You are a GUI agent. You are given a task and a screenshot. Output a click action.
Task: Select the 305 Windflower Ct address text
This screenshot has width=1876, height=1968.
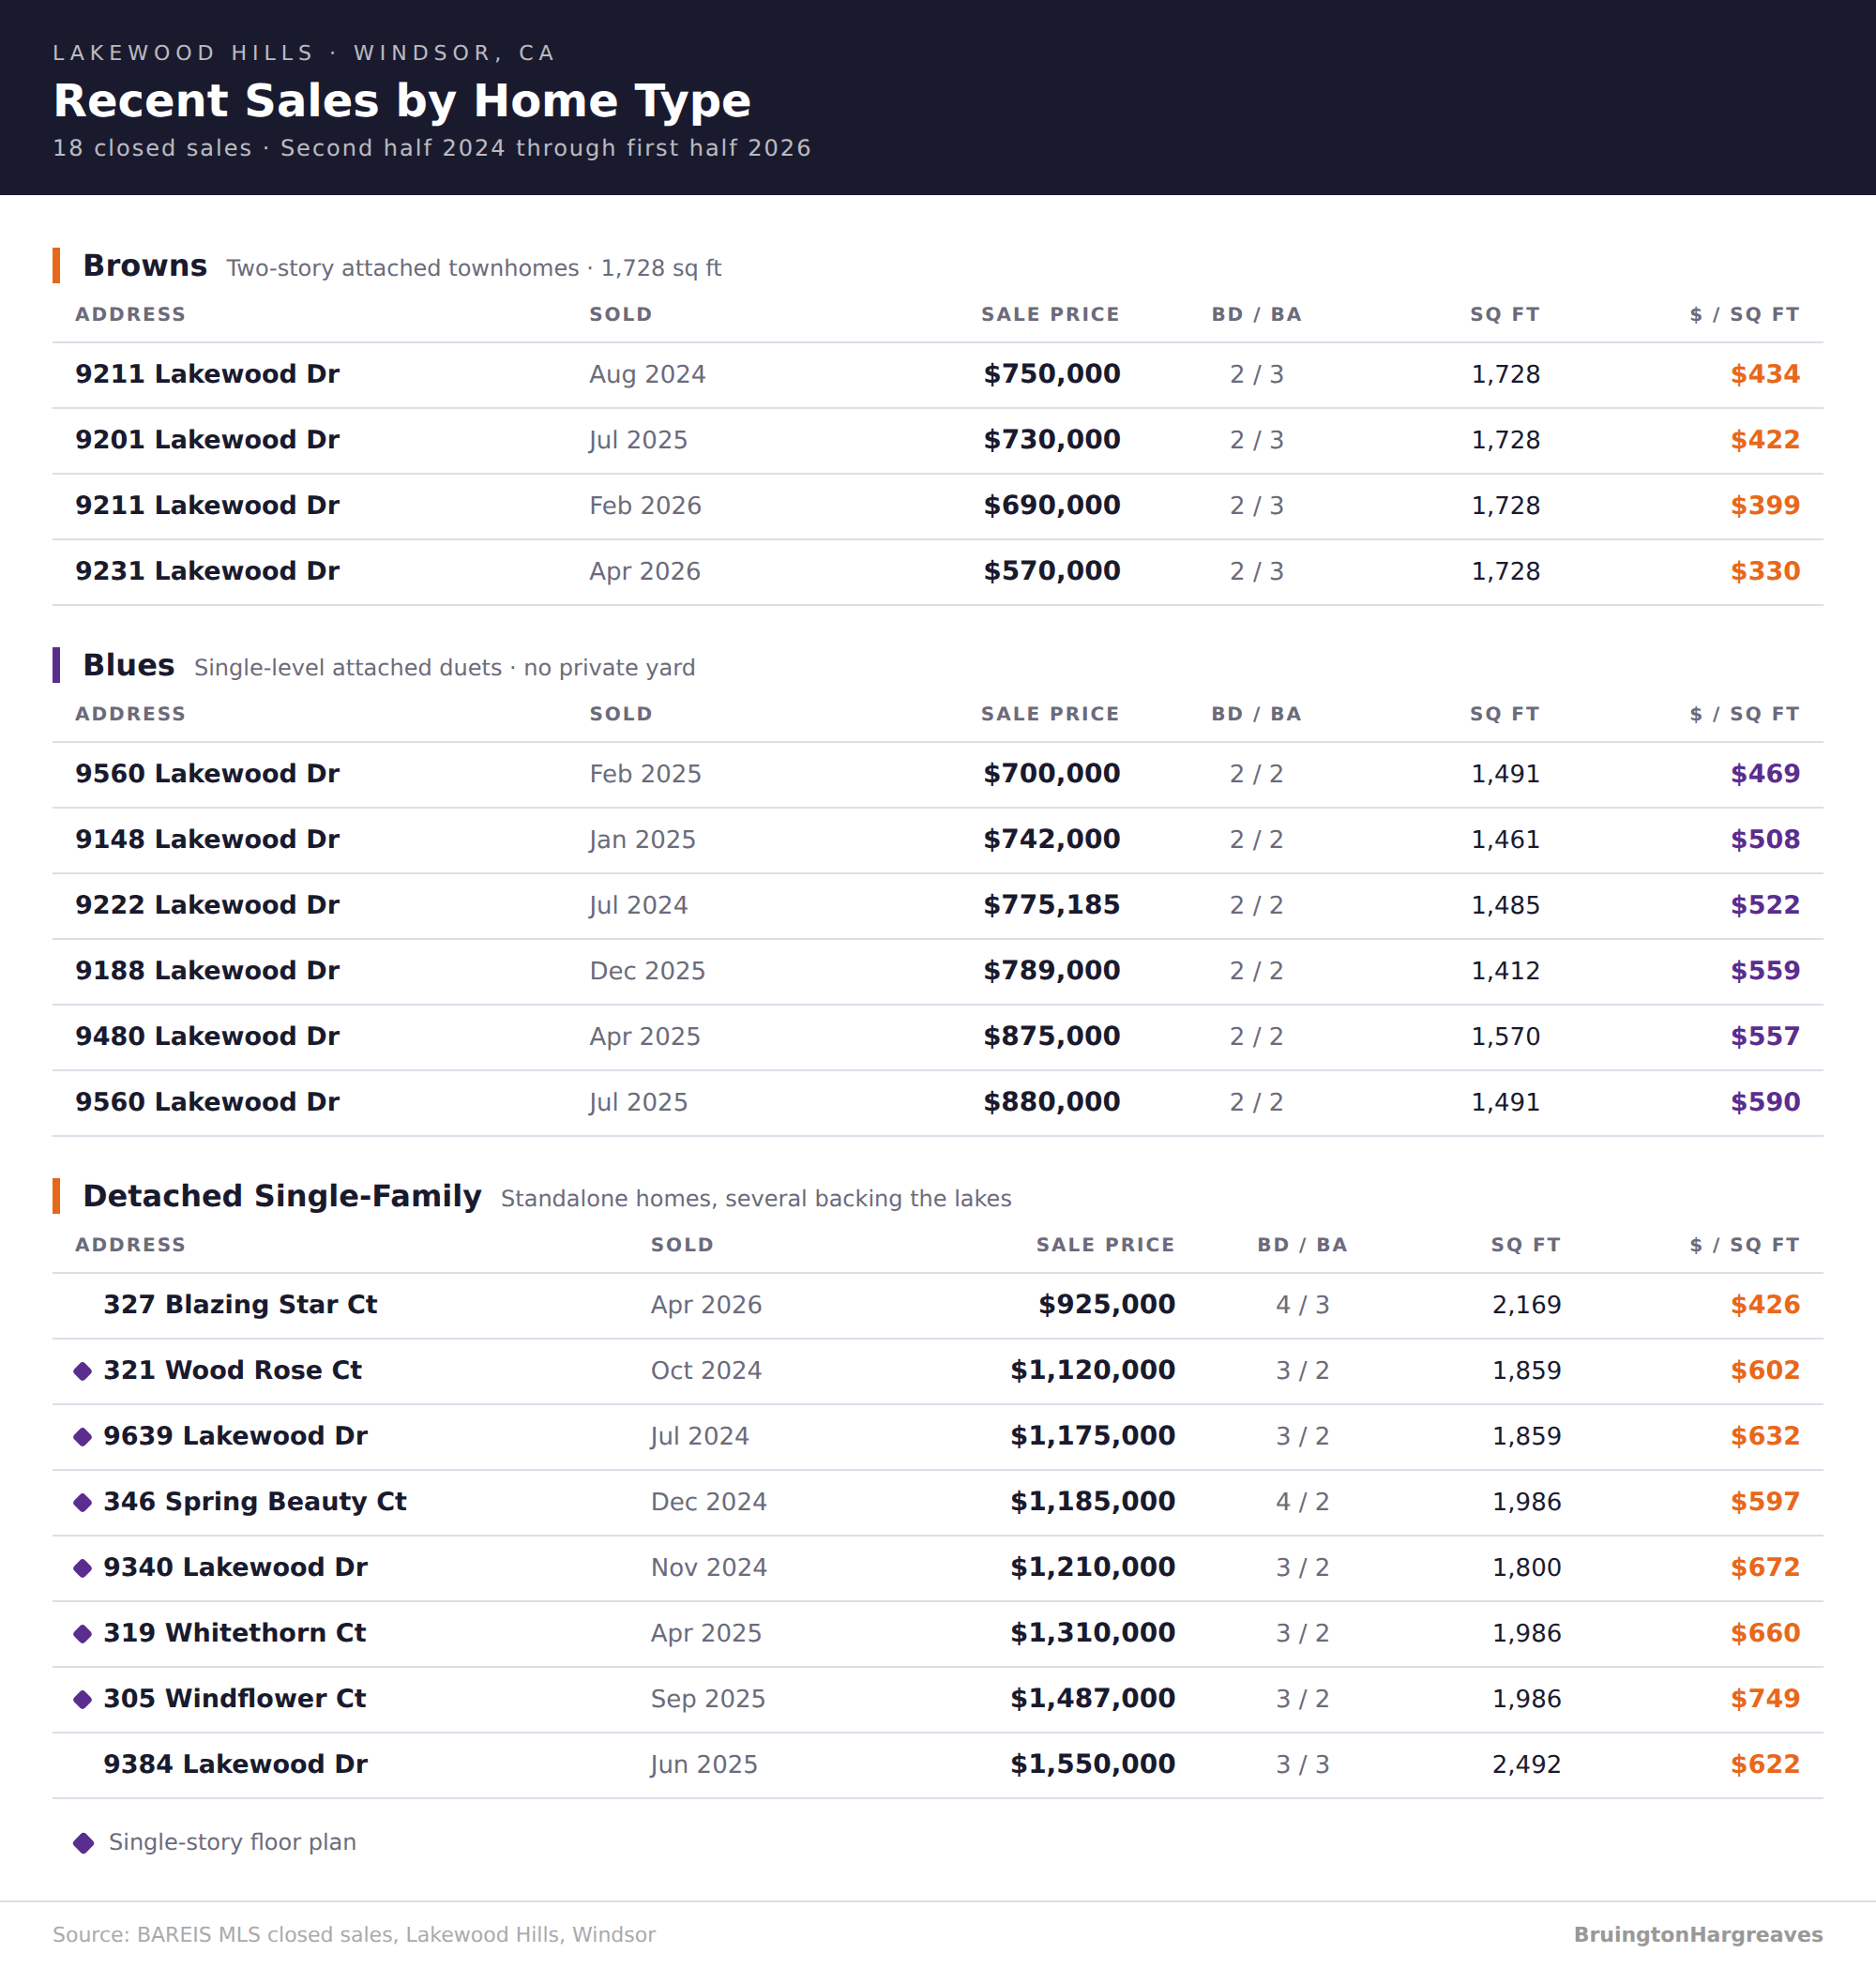click(x=234, y=1699)
